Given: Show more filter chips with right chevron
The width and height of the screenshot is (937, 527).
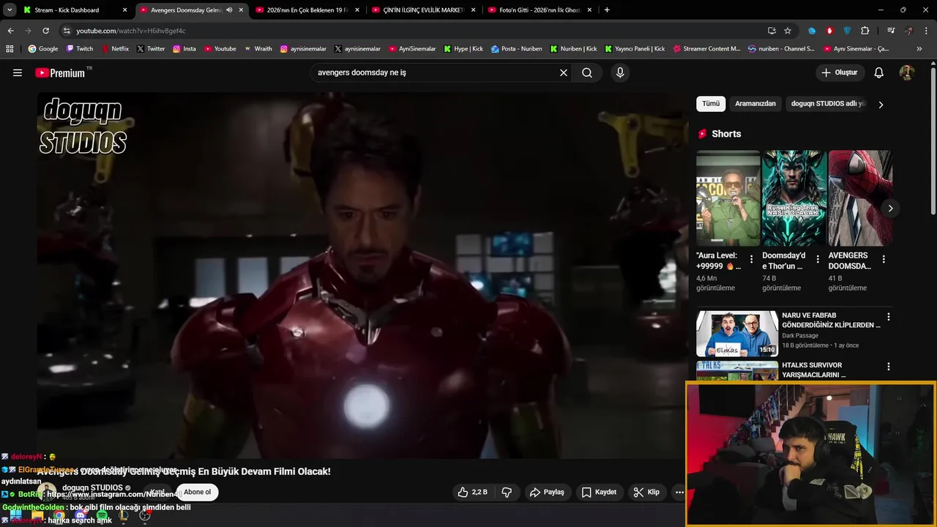Looking at the screenshot, I should coord(881,105).
